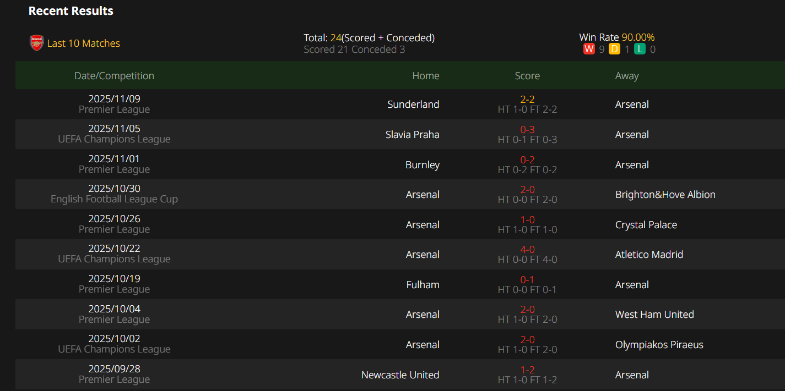Image resolution: width=785 pixels, height=391 pixels.
Task: Click the Score column header
Action: click(x=527, y=76)
